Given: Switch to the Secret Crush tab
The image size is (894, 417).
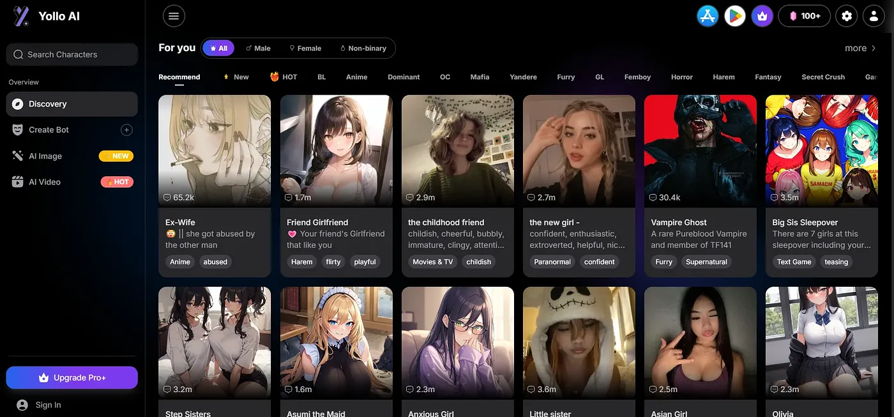Looking at the screenshot, I should (823, 77).
